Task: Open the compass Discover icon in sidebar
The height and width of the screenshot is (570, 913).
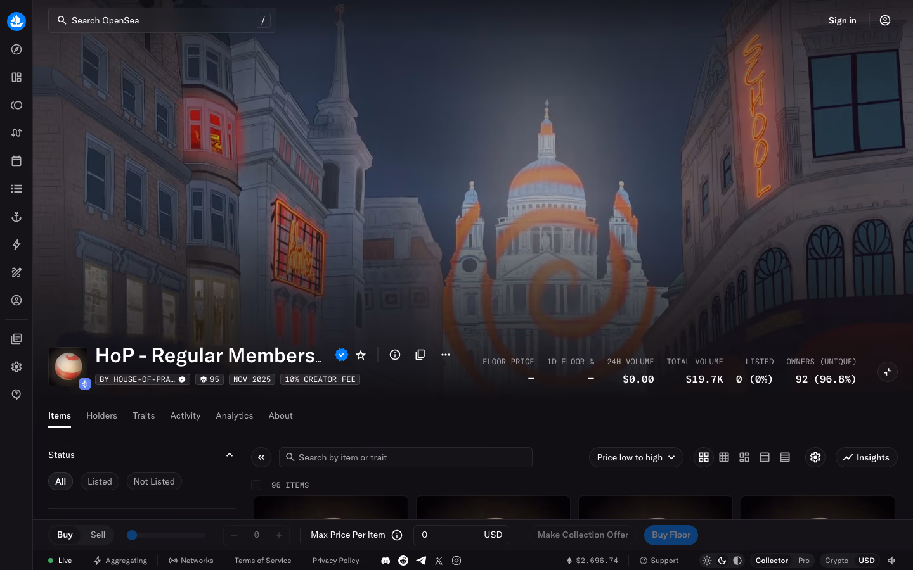Action: [x=16, y=49]
